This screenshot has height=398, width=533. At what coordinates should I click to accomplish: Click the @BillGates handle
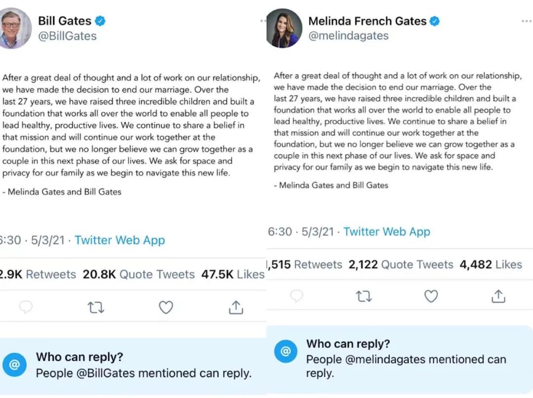(x=67, y=36)
